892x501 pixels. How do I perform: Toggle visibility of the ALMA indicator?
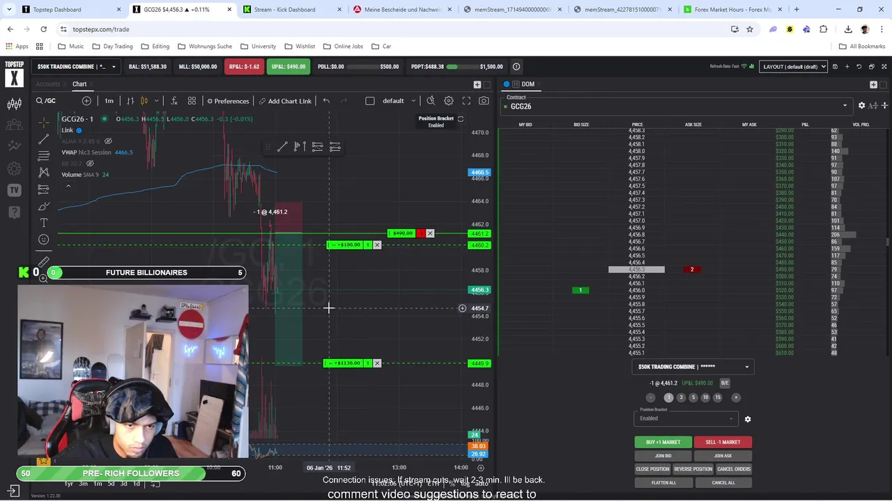click(x=108, y=141)
